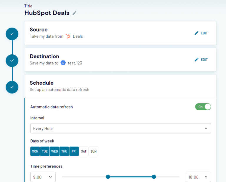The width and height of the screenshot is (226, 182).
Task: Click the left handle of time slider
Action: click(x=108, y=177)
